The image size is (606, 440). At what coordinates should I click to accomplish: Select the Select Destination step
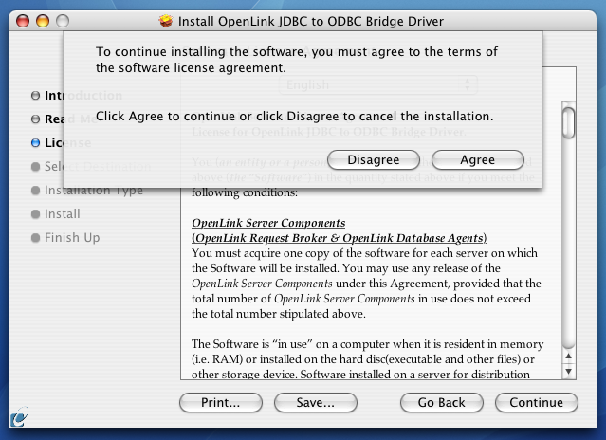click(98, 167)
